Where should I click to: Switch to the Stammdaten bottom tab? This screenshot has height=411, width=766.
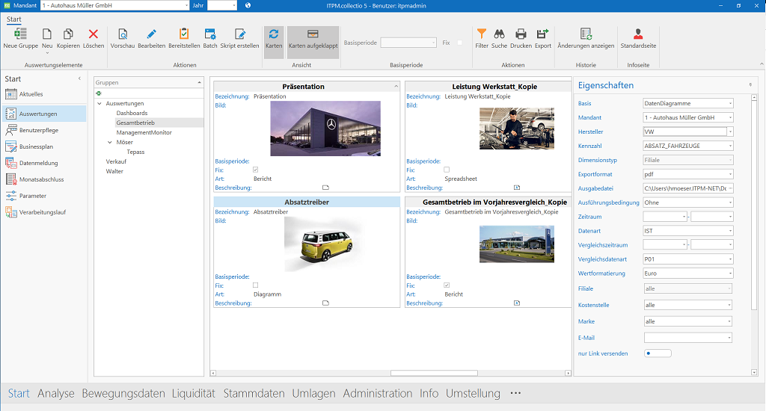click(254, 394)
